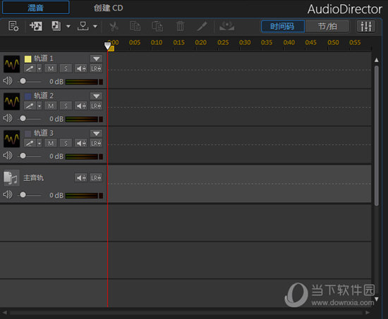This screenshot has height=319, width=388.
Task: Open record input dropdown on 轨道 3
Action: (x=40, y=143)
